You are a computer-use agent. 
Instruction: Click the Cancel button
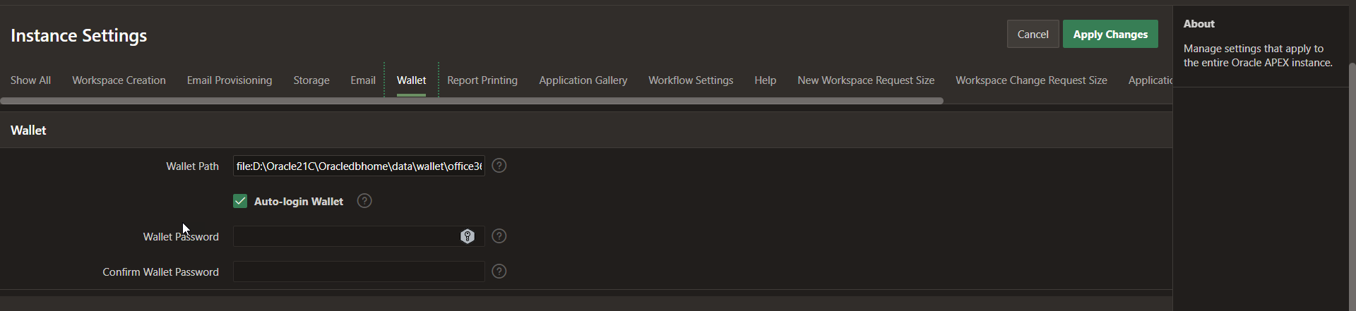click(1033, 34)
